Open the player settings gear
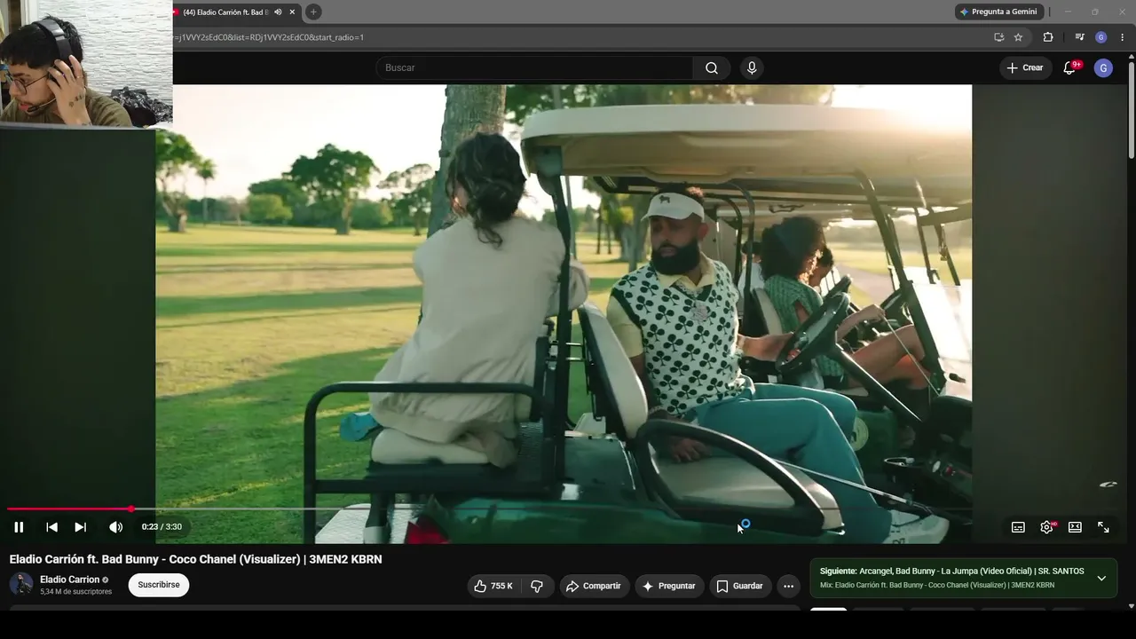 coord(1047,527)
